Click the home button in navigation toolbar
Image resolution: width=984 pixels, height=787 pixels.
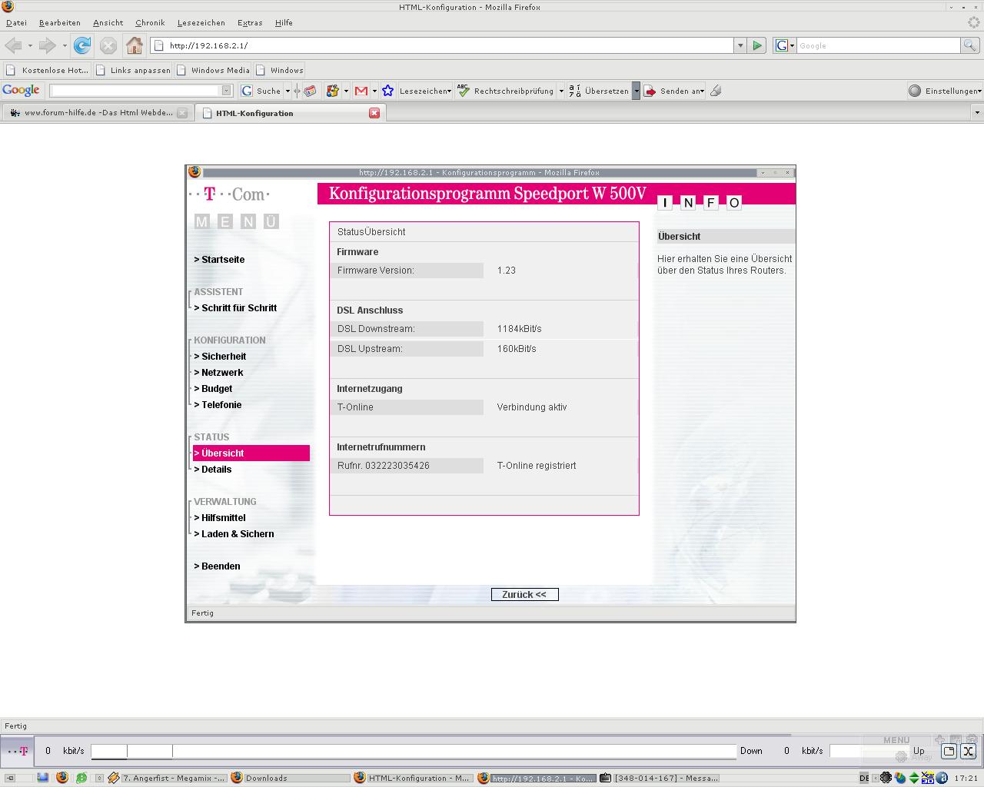(134, 45)
